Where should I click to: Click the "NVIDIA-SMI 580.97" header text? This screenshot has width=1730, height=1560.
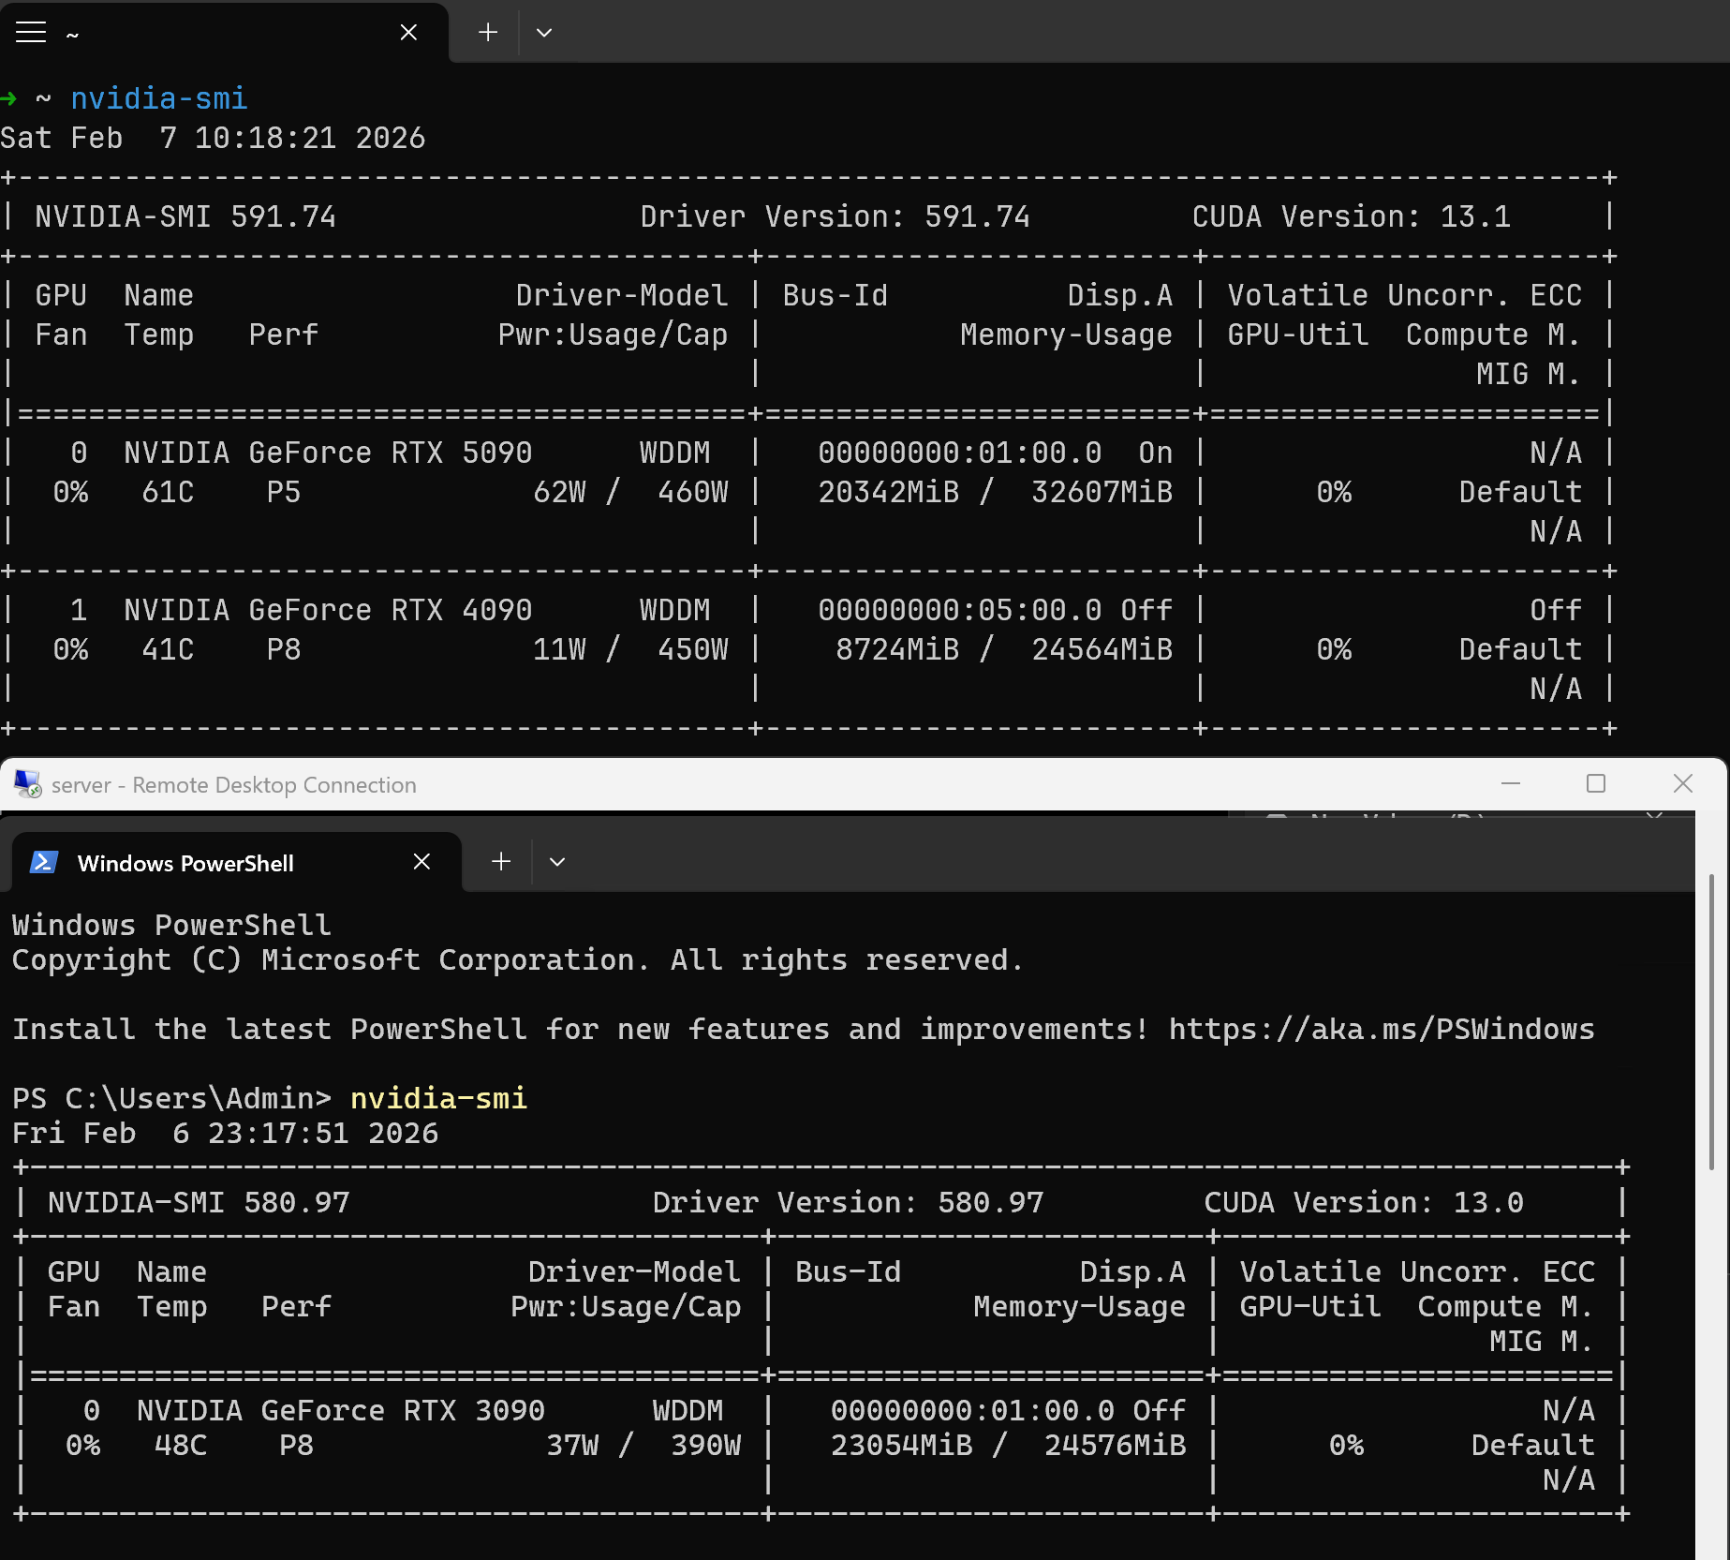[199, 1203]
